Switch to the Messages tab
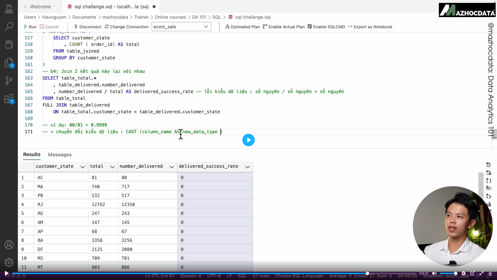The image size is (497, 280). 60,155
